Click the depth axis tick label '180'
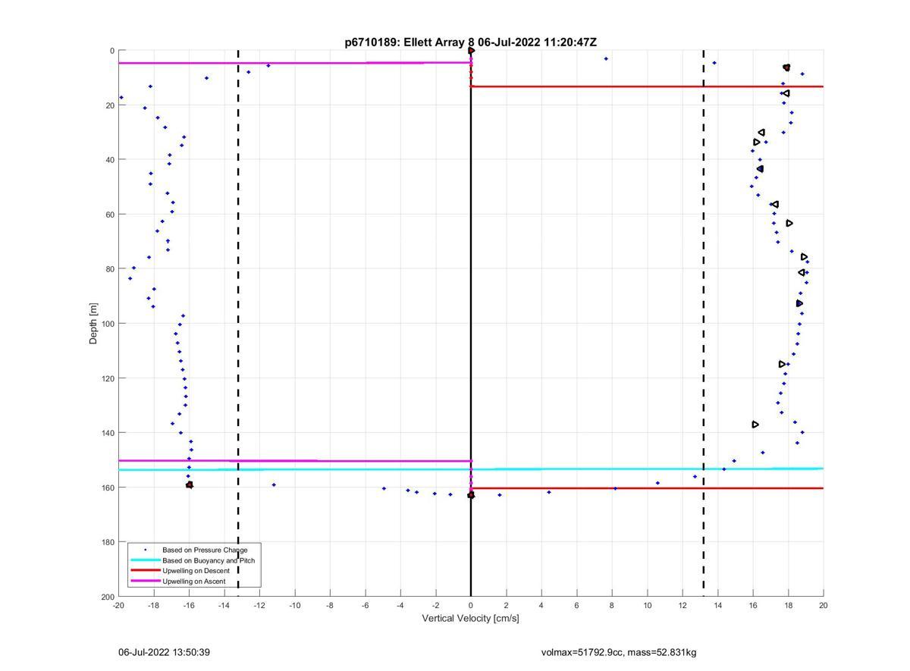 point(107,542)
